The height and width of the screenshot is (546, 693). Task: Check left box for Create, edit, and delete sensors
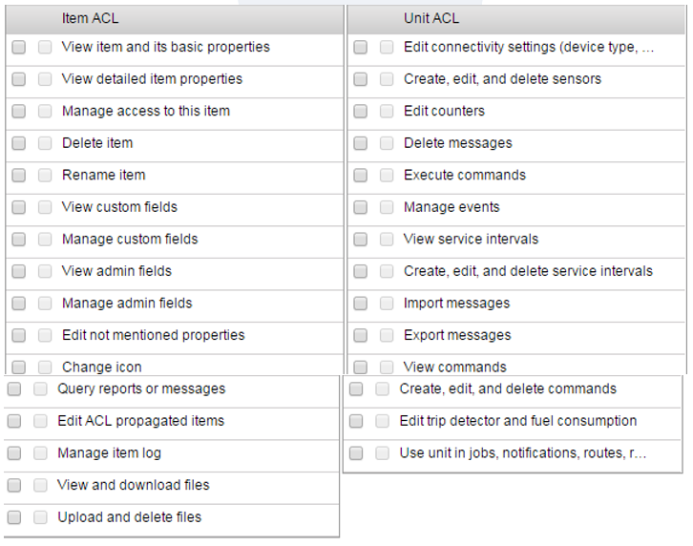pyautogui.click(x=360, y=79)
